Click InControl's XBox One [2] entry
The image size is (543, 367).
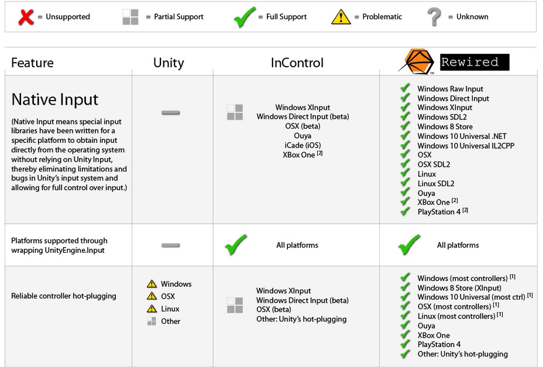pyautogui.click(x=303, y=154)
